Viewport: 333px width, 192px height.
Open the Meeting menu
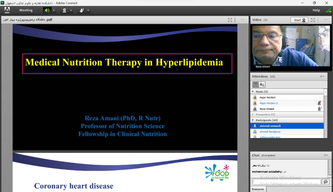(26, 10)
